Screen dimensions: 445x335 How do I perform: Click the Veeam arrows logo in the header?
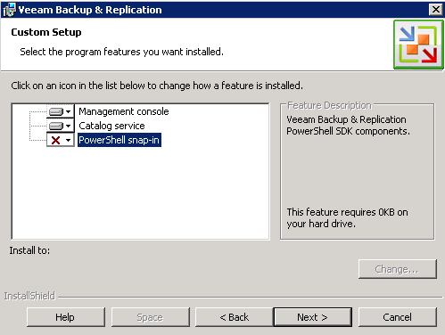(418, 45)
